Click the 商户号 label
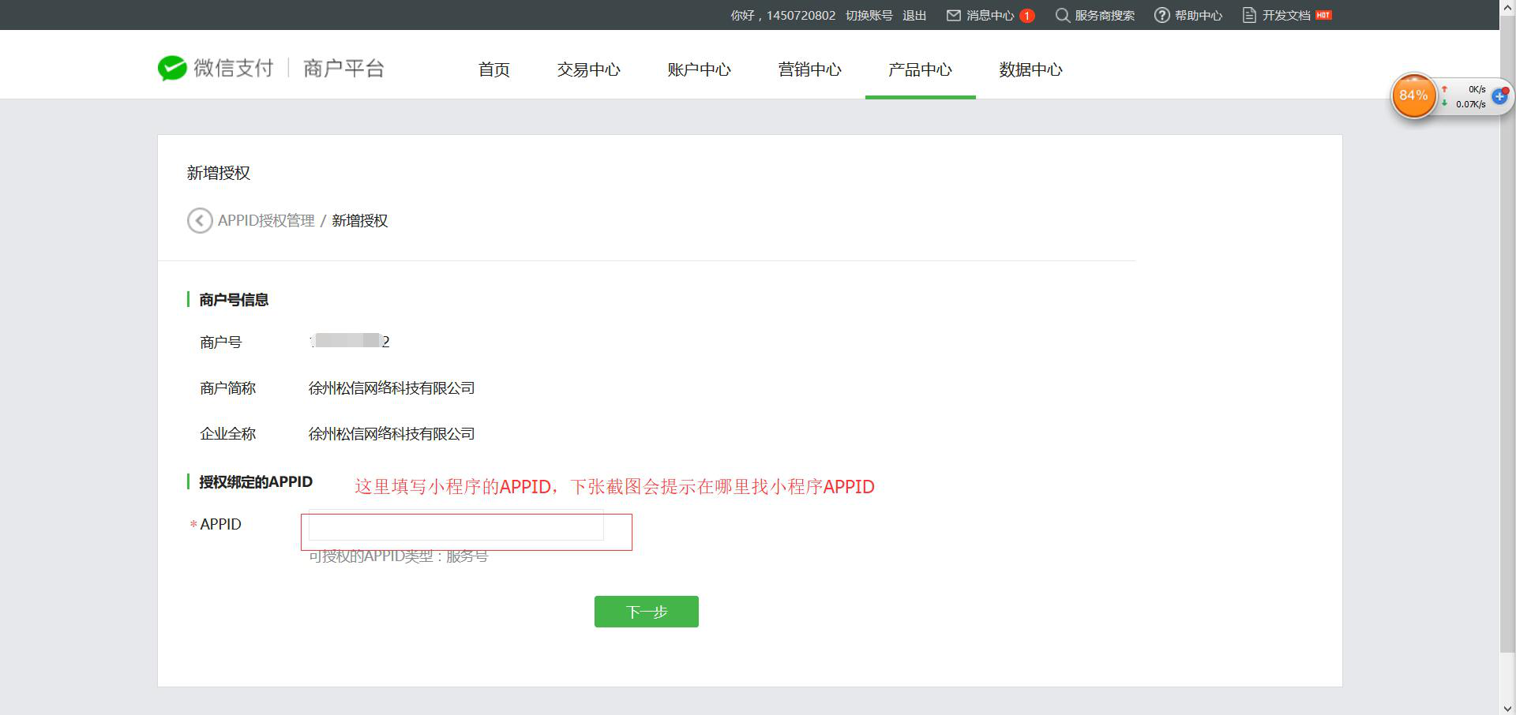The width and height of the screenshot is (1516, 715). tap(221, 343)
